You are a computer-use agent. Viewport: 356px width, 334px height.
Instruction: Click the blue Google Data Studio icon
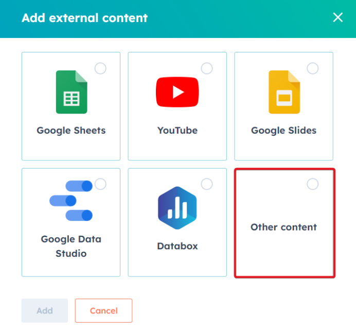[x=71, y=201]
